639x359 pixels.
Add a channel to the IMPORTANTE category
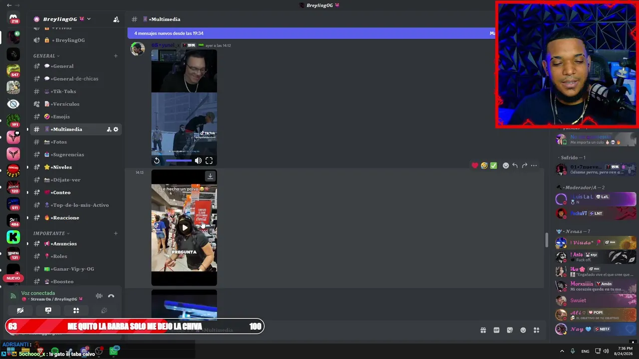[x=116, y=233]
